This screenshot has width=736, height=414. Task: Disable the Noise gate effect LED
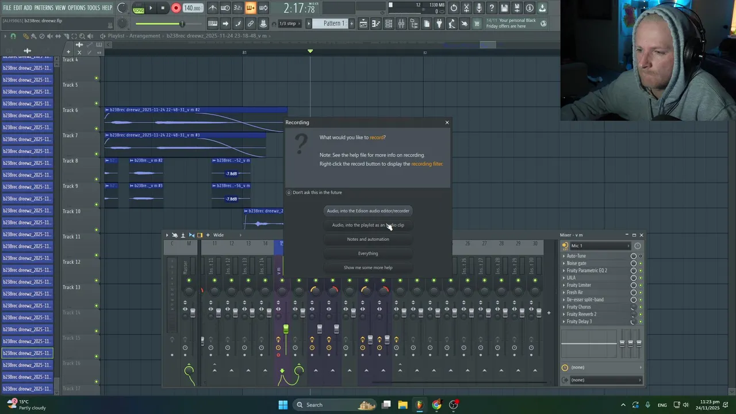point(641,263)
